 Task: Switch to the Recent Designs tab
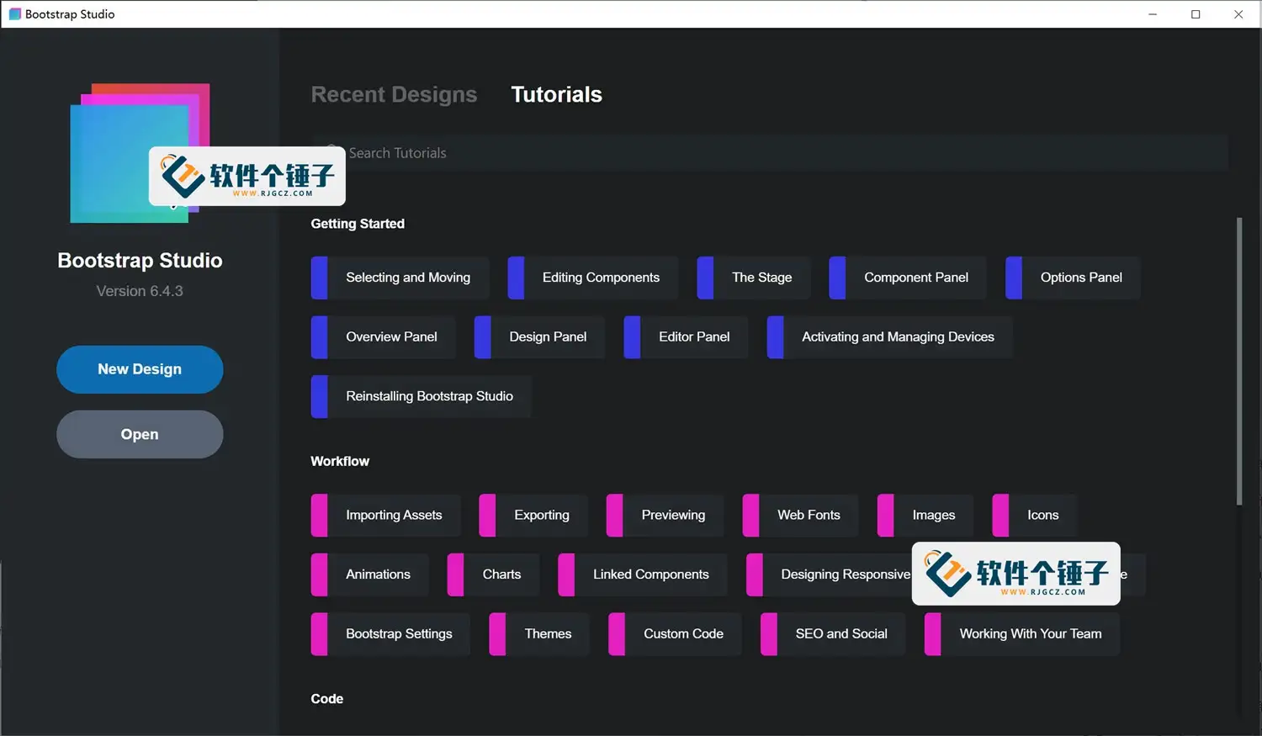coord(394,94)
